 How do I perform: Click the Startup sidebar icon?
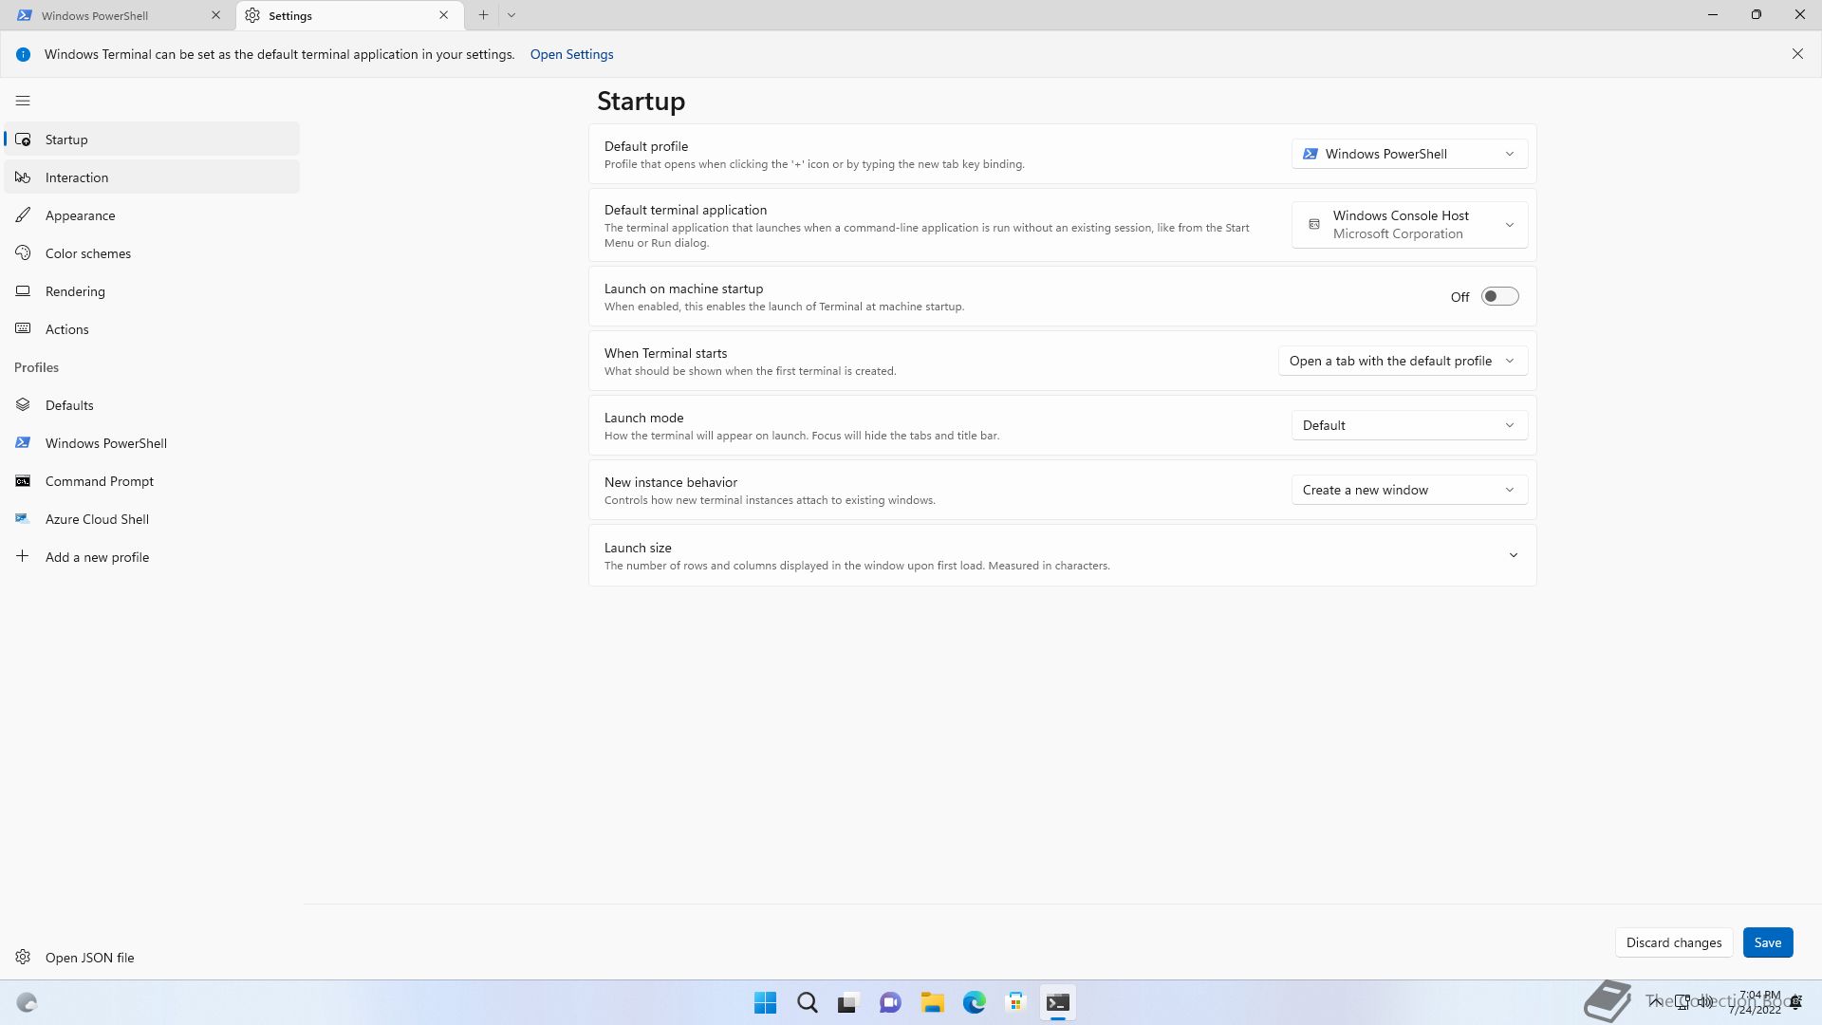pyautogui.click(x=23, y=140)
